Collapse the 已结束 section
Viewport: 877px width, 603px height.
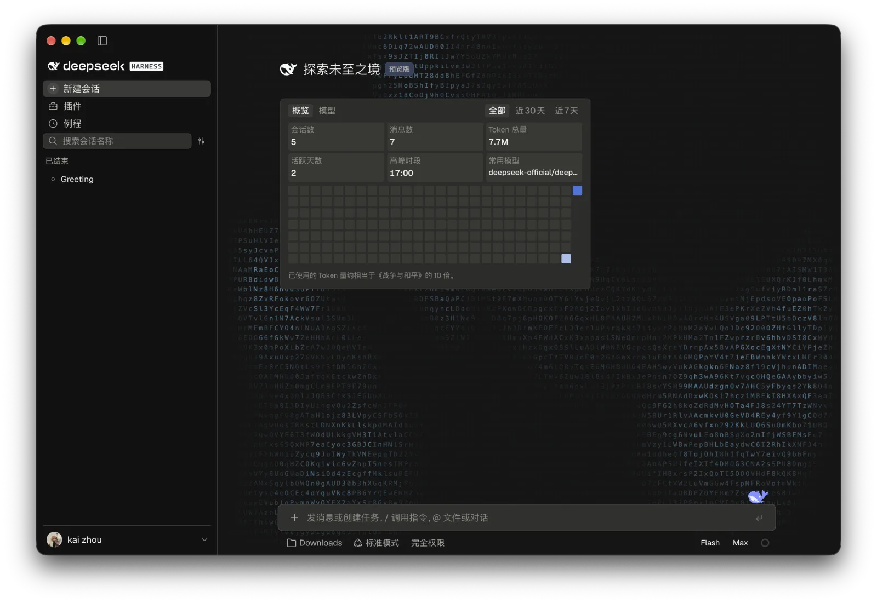(57, 161)
